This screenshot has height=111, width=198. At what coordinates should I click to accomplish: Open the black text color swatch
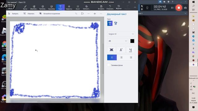(x=132, y=41)
